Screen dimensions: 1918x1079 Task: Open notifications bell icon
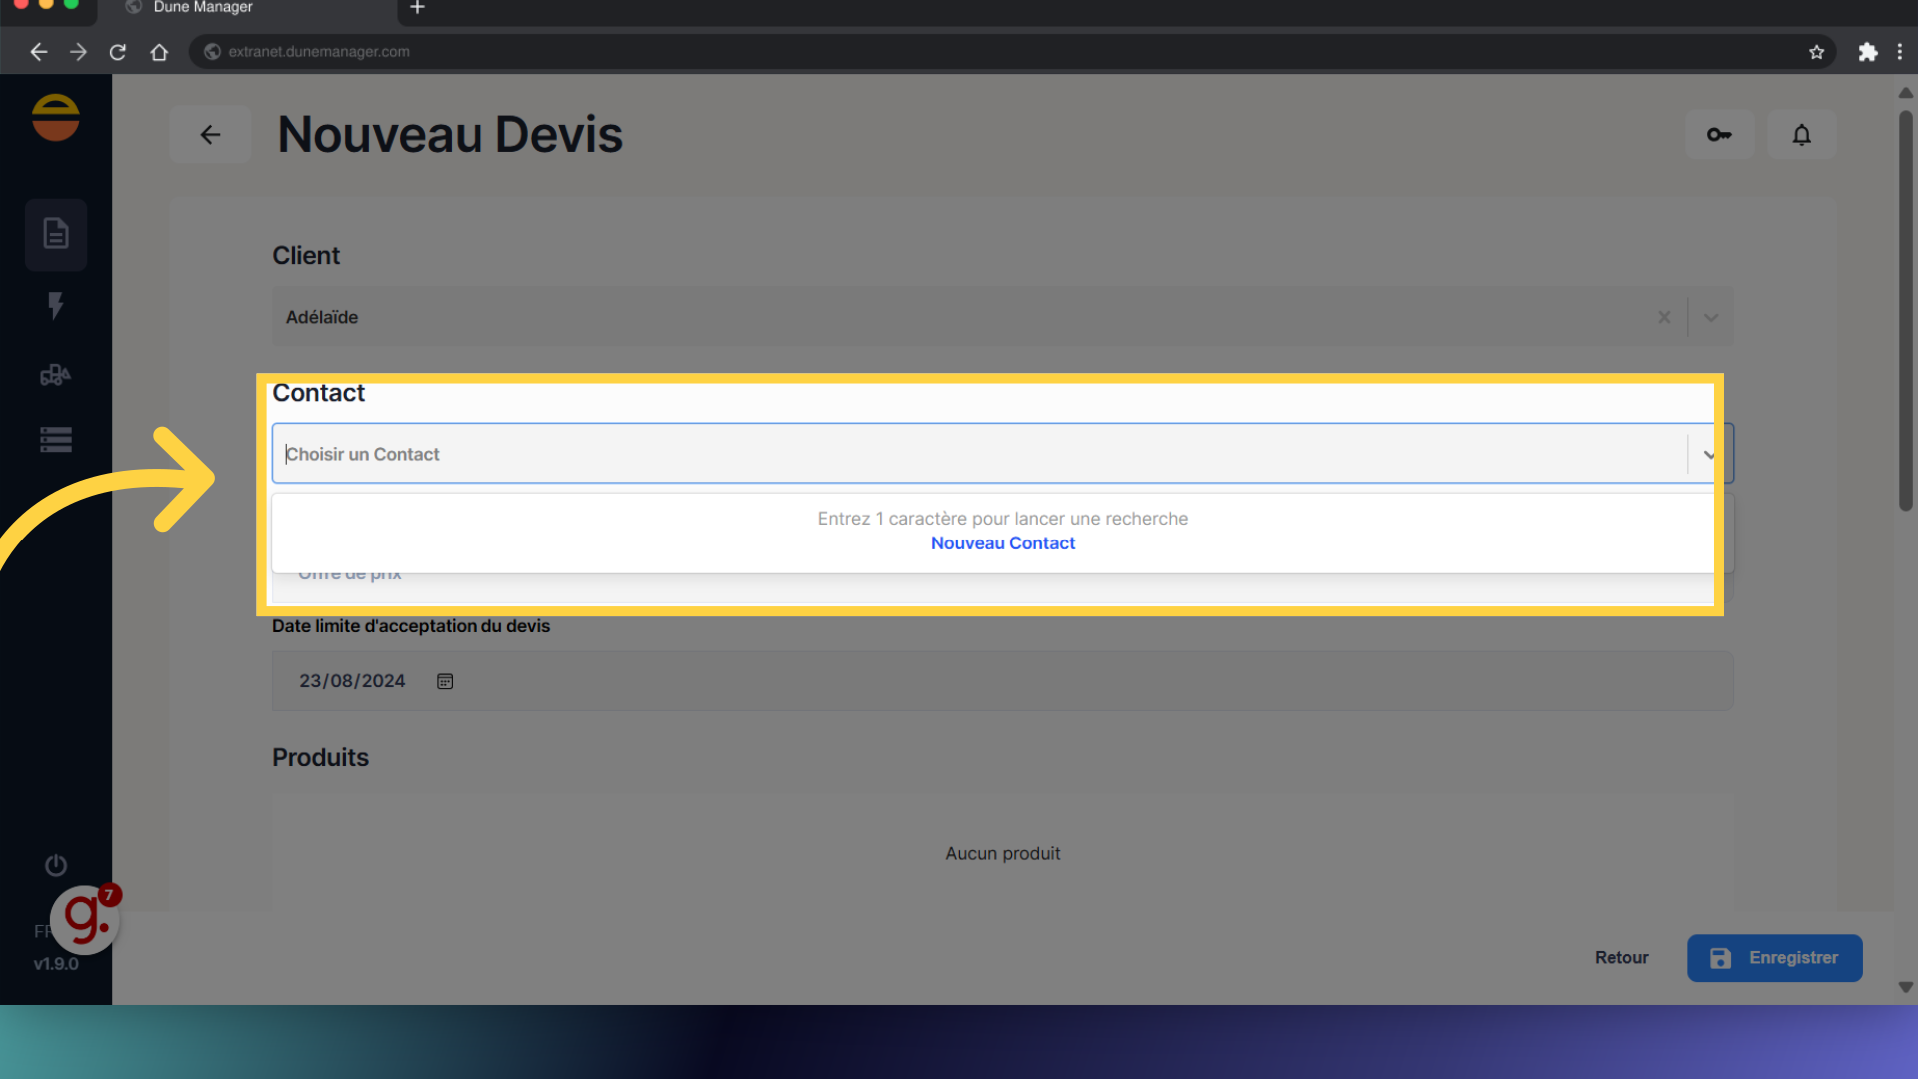point(1801,134)
